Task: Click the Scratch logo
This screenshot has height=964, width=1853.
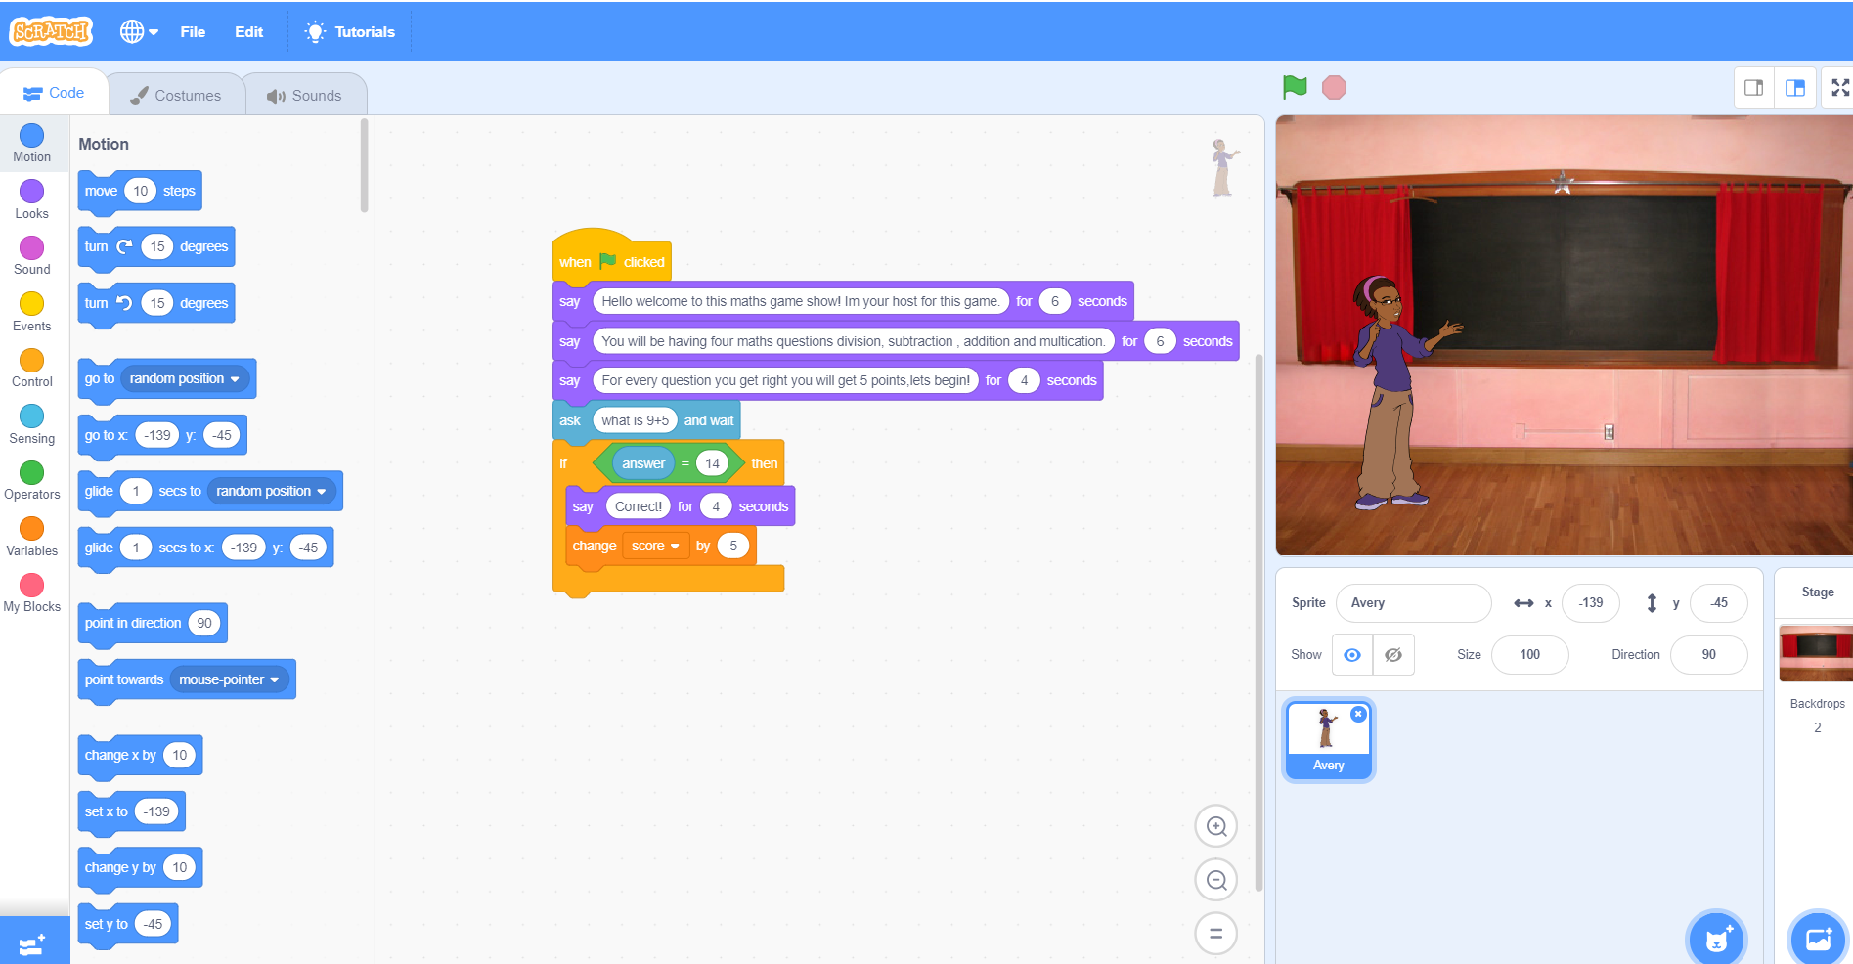Action: (x=51, y=31)
